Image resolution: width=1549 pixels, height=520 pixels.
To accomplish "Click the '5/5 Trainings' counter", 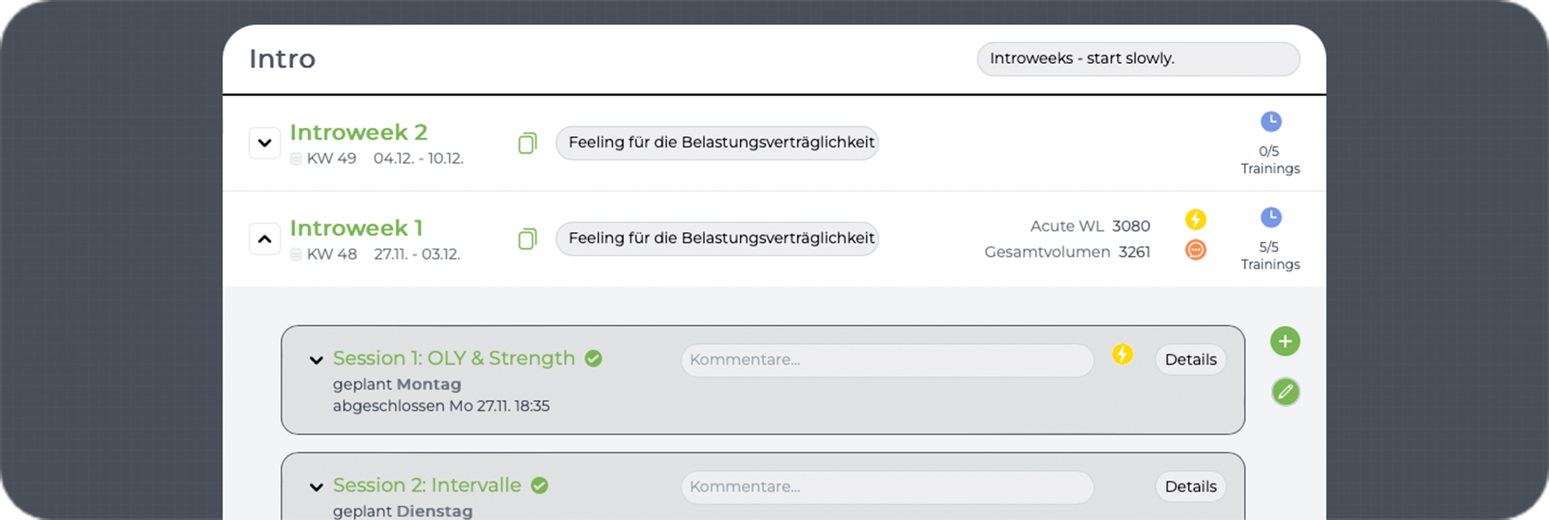I will pos(1270,255).
